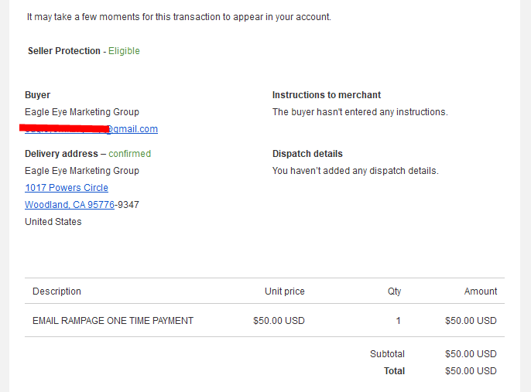The width and height of the screenshot is (531, 392).
Task: Click the green confirmed delivery status
Action: (130, 154)
